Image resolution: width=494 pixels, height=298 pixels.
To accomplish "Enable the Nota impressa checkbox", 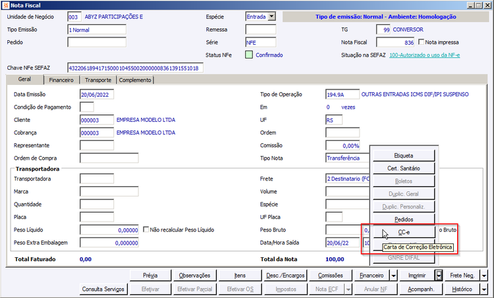I will pos(421,42).
